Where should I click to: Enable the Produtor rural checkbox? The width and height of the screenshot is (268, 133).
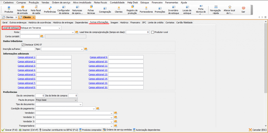[153, 32]
